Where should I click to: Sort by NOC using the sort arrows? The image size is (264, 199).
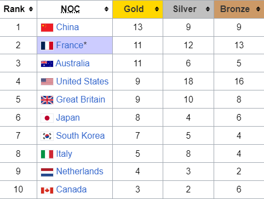tap(106, 9)
